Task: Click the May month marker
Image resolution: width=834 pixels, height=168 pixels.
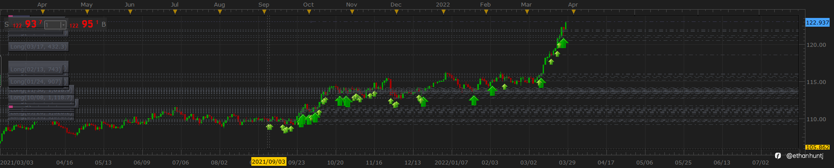Action: point(87,5)
